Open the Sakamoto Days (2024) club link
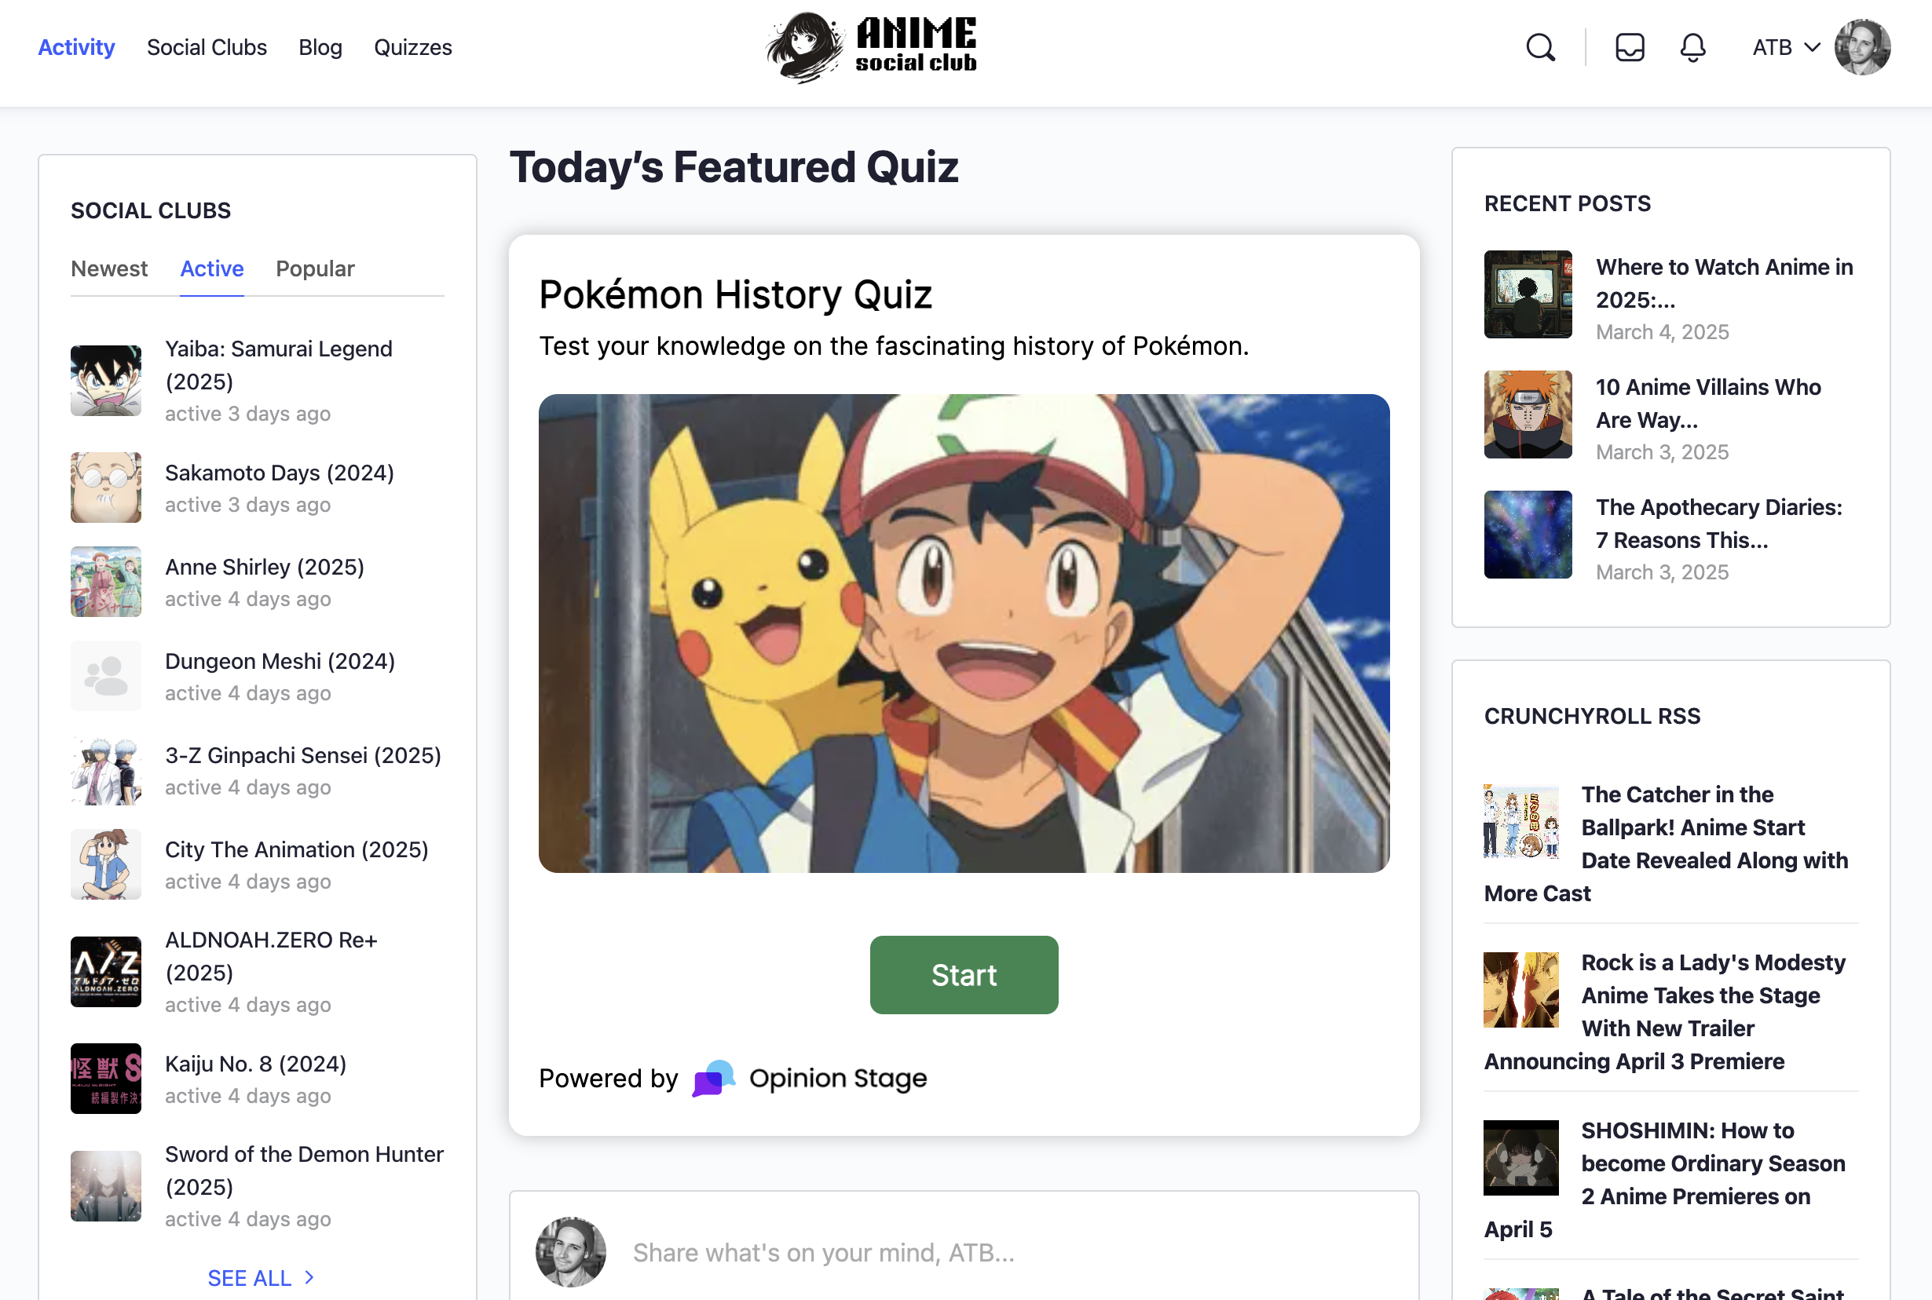1932x1300 pixels. coord(280,473)
